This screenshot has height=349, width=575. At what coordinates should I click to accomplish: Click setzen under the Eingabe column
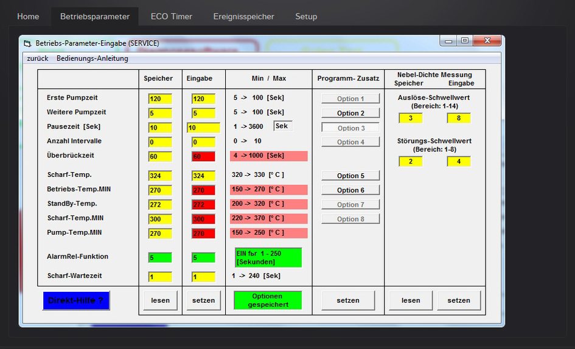point(203,300)
